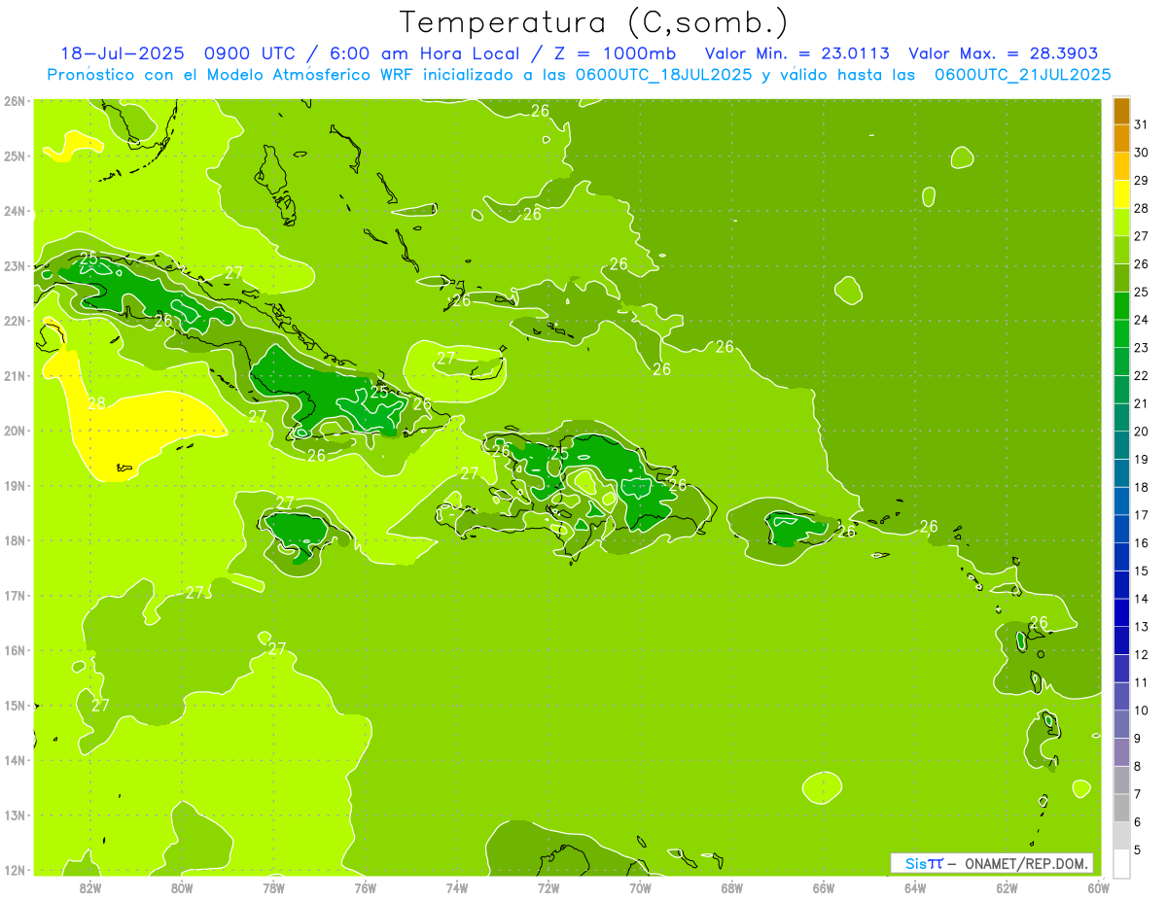The image size is (1167, 901).
Task: Click the title "Temperatura (C,somb.)"
Action: click(593, 21)
